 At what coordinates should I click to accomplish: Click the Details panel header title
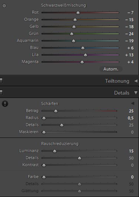click(x=122, y=93)
